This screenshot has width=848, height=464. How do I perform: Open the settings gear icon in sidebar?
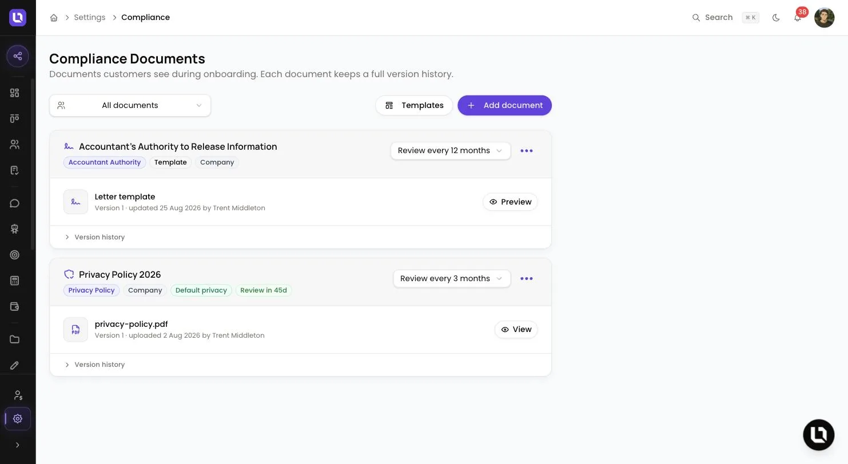pos(18,419)
